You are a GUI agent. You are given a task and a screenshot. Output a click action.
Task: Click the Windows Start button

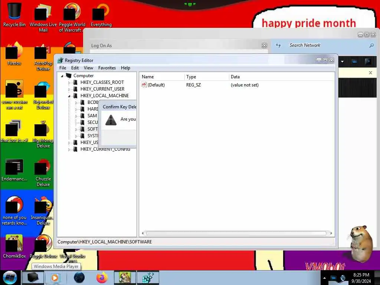click(x=10, y=278)
